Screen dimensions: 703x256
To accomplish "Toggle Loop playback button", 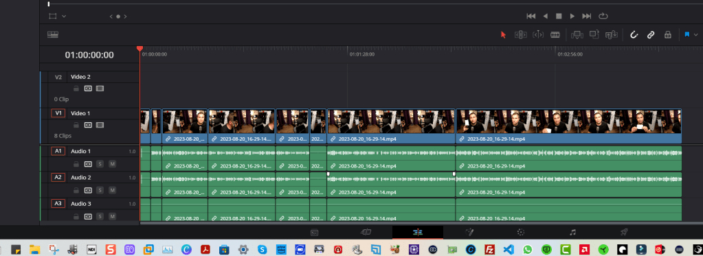I will 603,16.
